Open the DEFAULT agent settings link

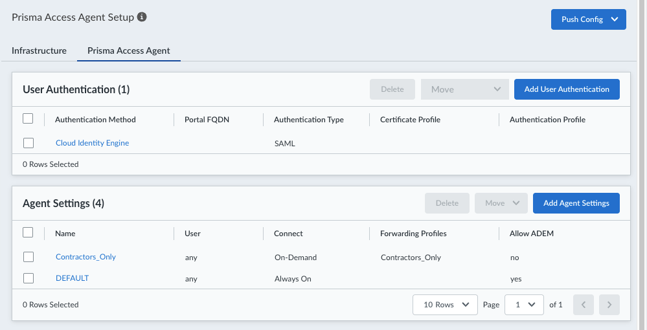tap(72, 278)
